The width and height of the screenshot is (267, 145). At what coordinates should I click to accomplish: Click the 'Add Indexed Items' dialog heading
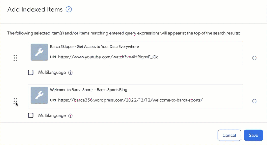click(x=35, y=9)
